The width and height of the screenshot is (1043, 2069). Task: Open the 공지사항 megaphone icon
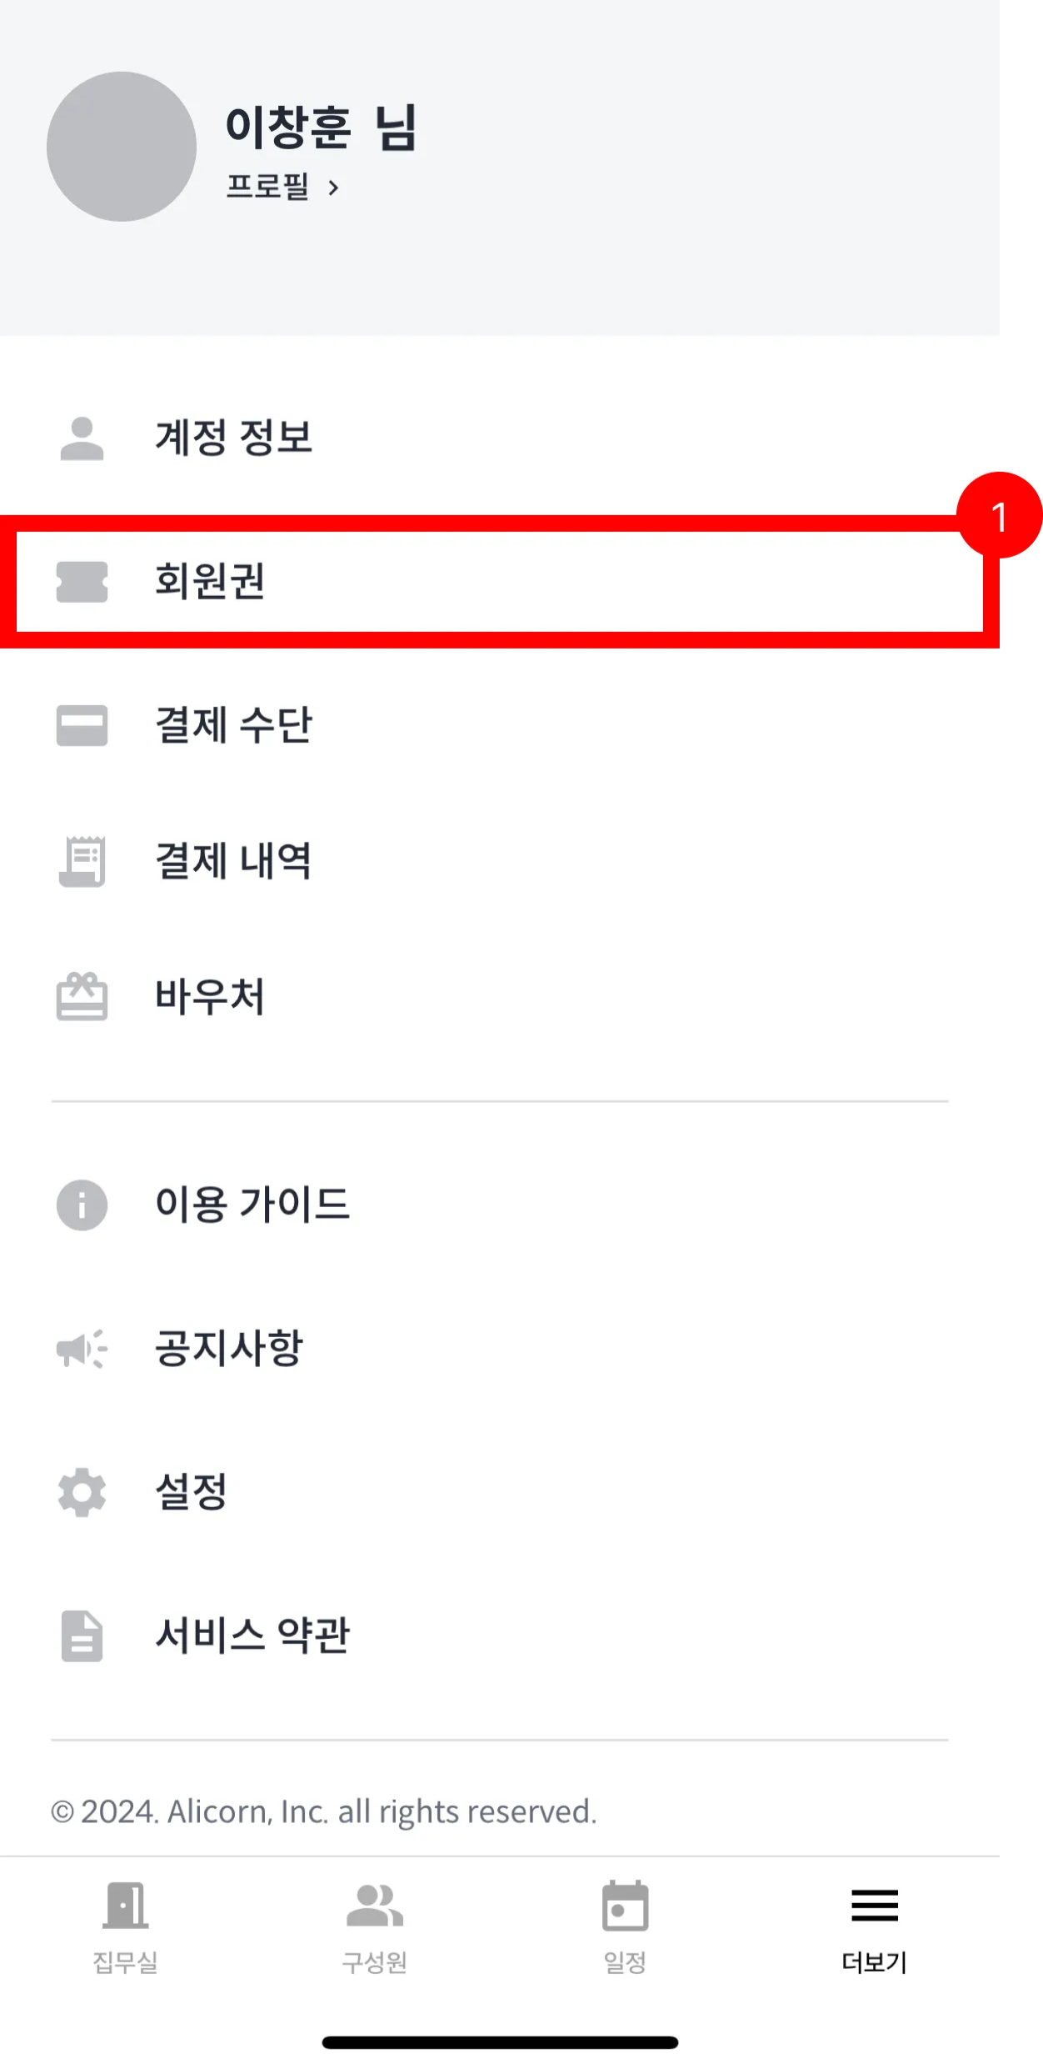(82, 1348)
